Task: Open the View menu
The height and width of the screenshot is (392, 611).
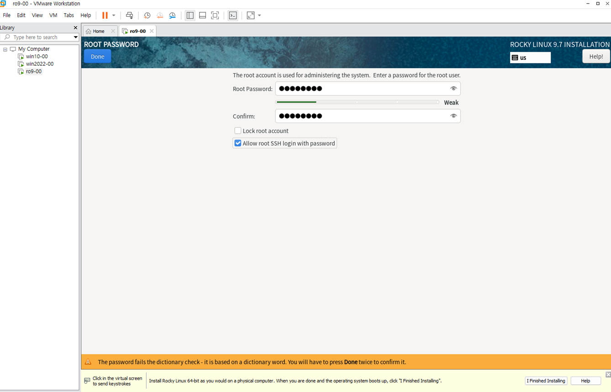Action: (37, 16)
